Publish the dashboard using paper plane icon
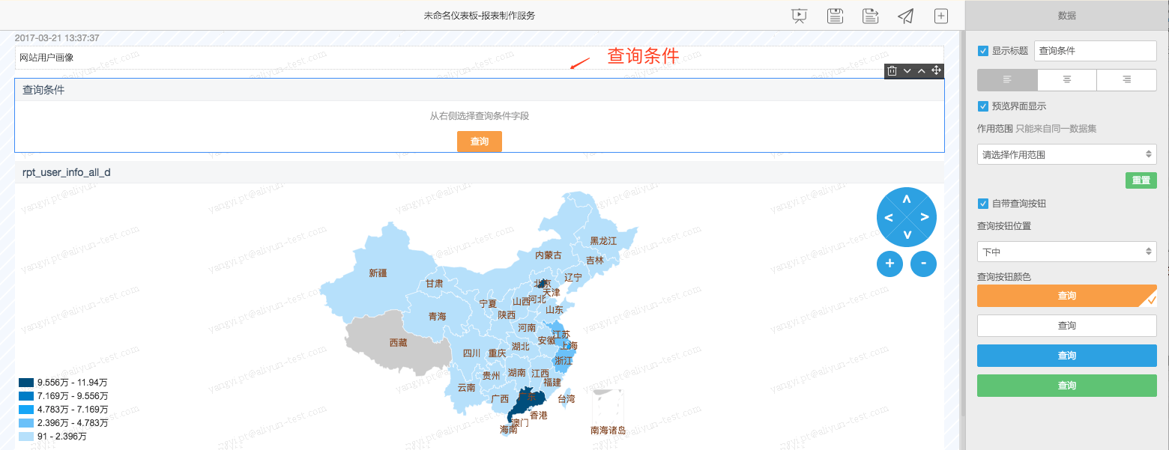Viewport: 1169px width, 450px height. coord(905,15)
